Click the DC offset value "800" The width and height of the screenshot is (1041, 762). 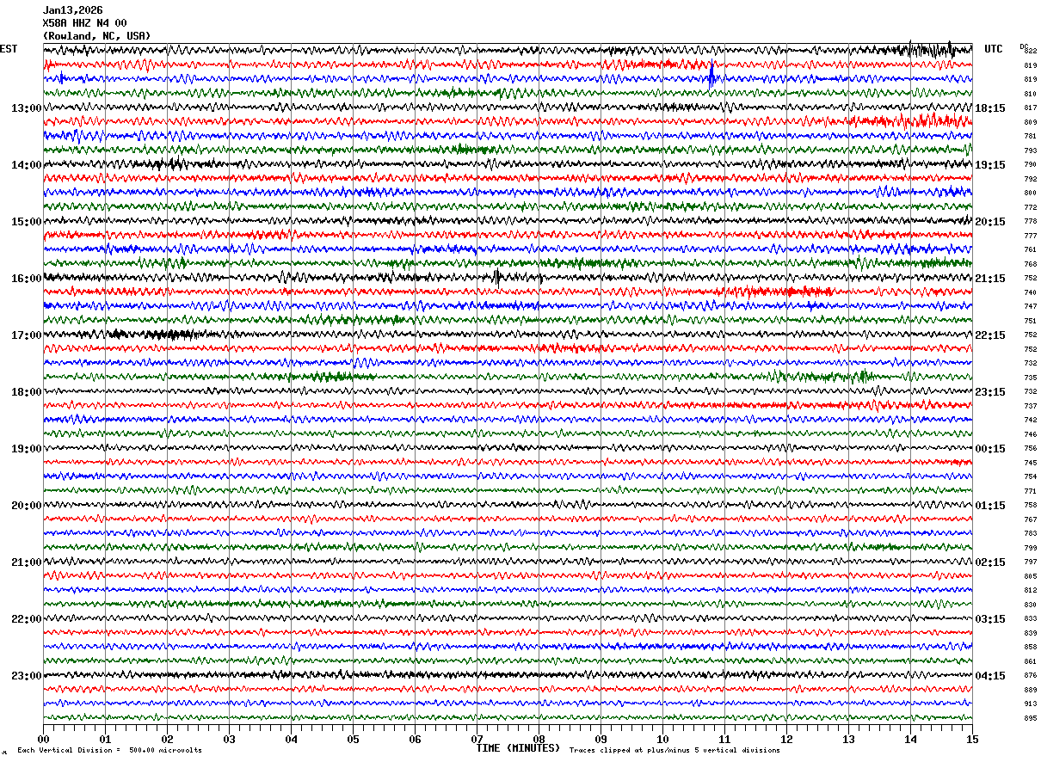click(1030, 194)
